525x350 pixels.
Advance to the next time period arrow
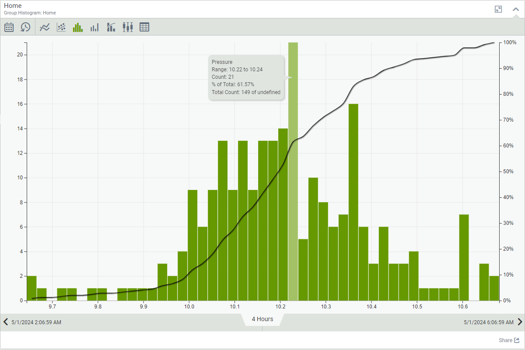[x=520, y=322]
